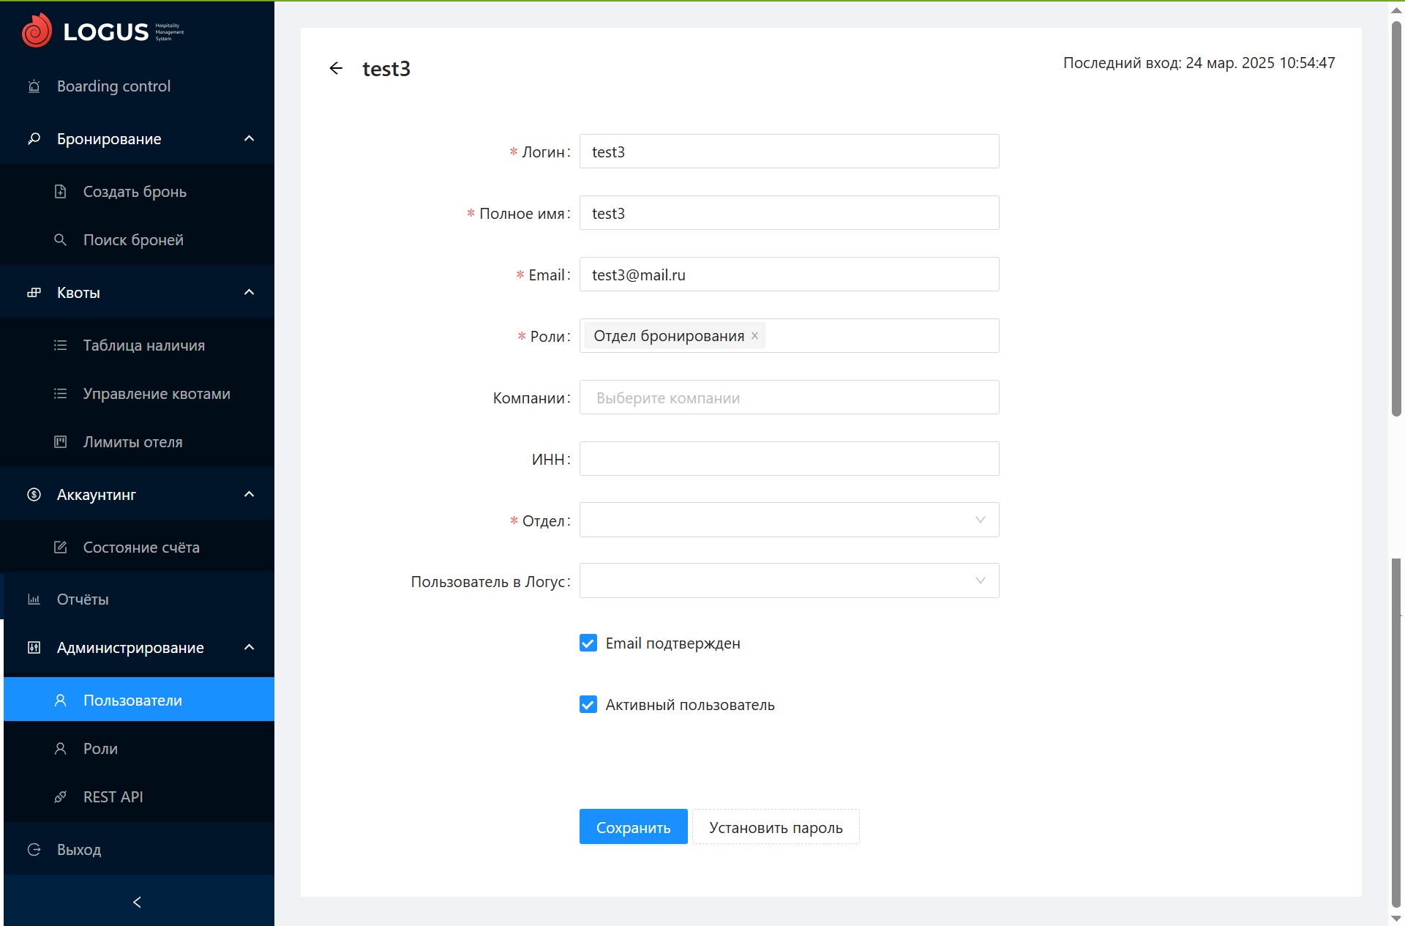Click the Сохранить button

pos(633,827)
